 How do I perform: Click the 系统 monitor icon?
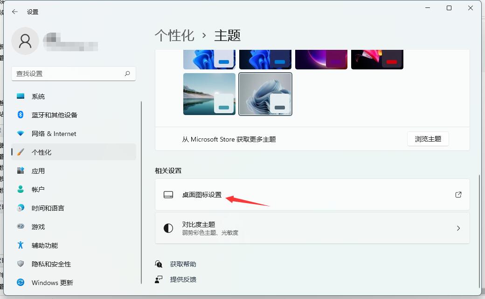point(21,96)
